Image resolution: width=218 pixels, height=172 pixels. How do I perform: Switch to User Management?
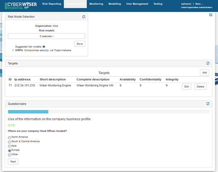[x=137, y=4]
